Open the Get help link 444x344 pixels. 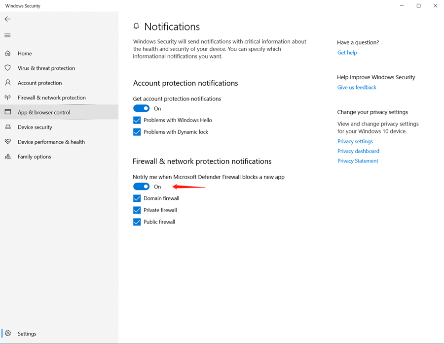[x=347, y=53]
